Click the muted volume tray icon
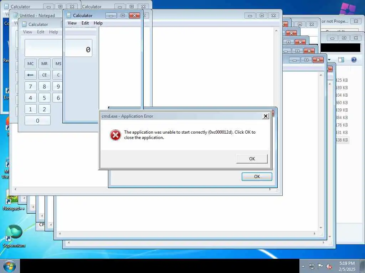 click(x=329, y=266)
